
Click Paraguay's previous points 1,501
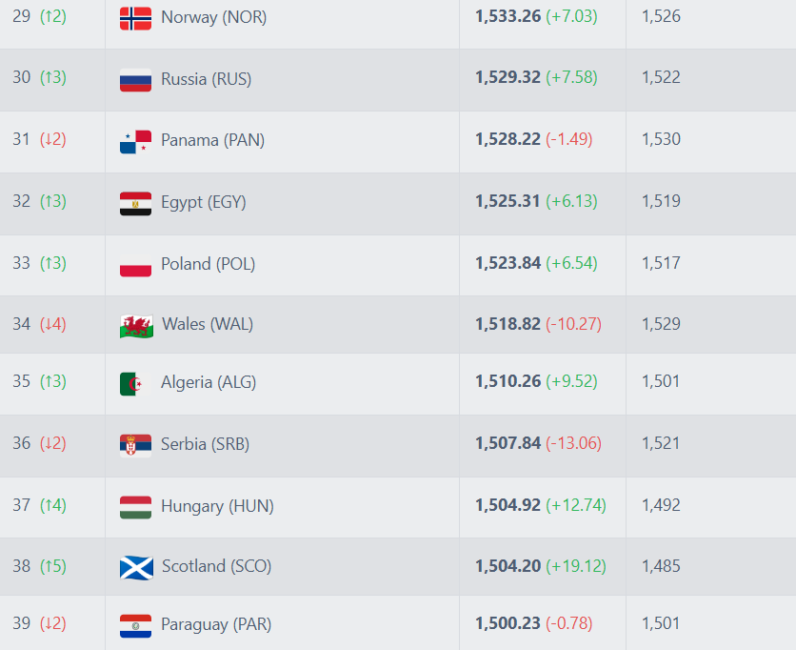coord(661,623)
